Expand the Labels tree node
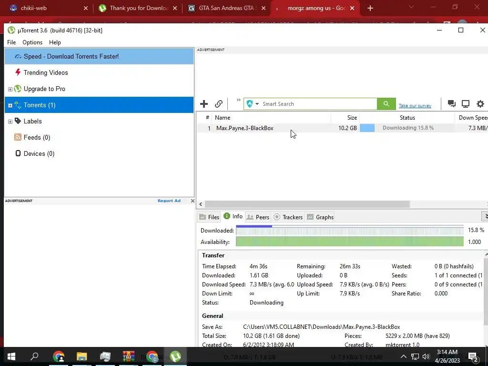This screenshot has width=488, height=366. pos(10,122)
